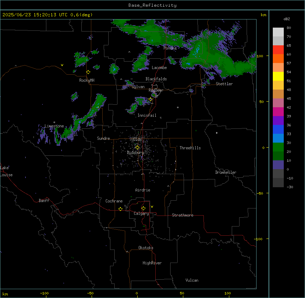
Task: Click the yellow V marker east of Calgary
Action: click(152, 207)
